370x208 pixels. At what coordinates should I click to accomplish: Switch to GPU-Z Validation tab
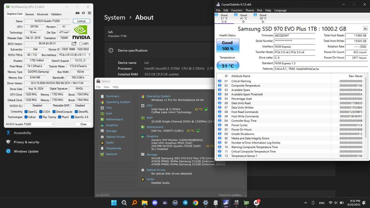(x=56, y=14)
